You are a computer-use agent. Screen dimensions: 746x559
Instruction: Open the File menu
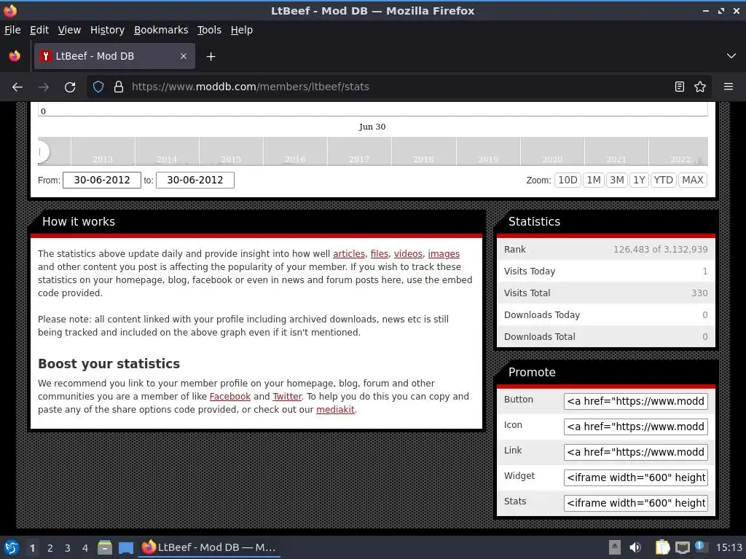pos(12,30)
